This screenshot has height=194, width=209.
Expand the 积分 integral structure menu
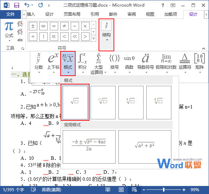coord(83,64)
